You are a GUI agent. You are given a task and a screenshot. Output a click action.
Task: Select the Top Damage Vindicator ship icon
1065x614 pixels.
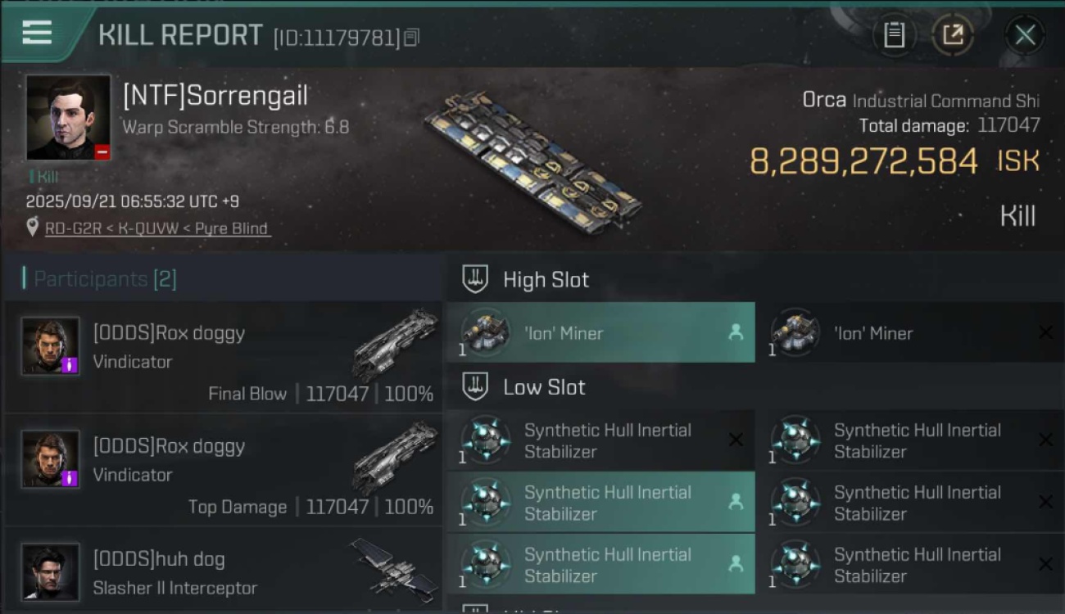[x=399, y=458]
